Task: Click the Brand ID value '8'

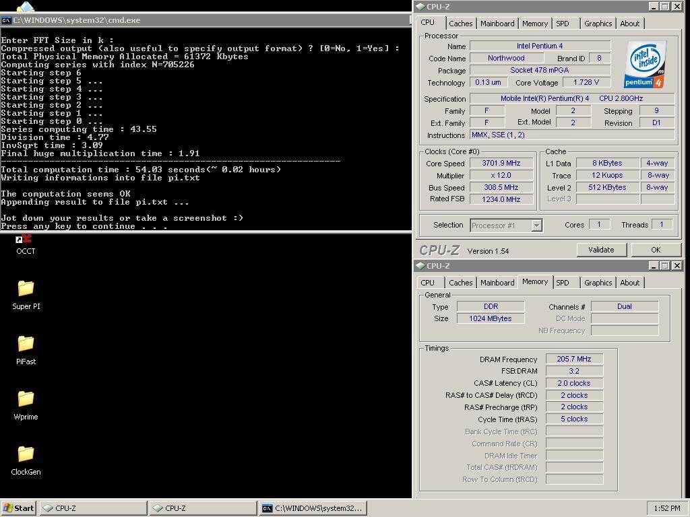Action: pyautogui.click(x=599, y=58)
